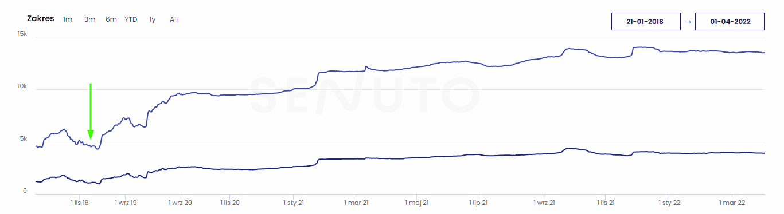Click the 1 lis 18 axis label
784x214 pixels.
click(x=79, y=203)
